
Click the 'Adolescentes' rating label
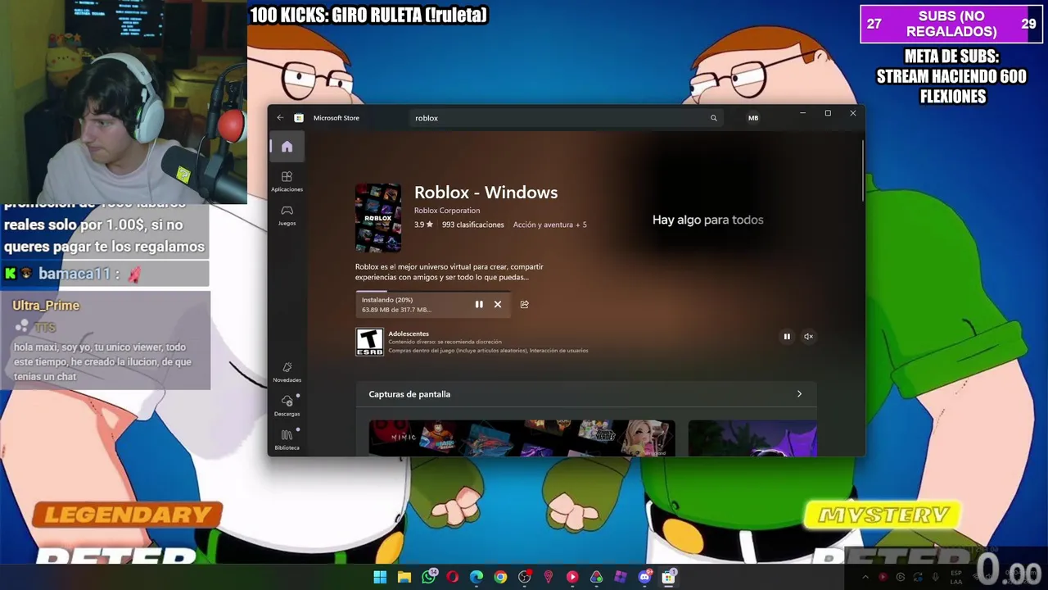point(409,334)
